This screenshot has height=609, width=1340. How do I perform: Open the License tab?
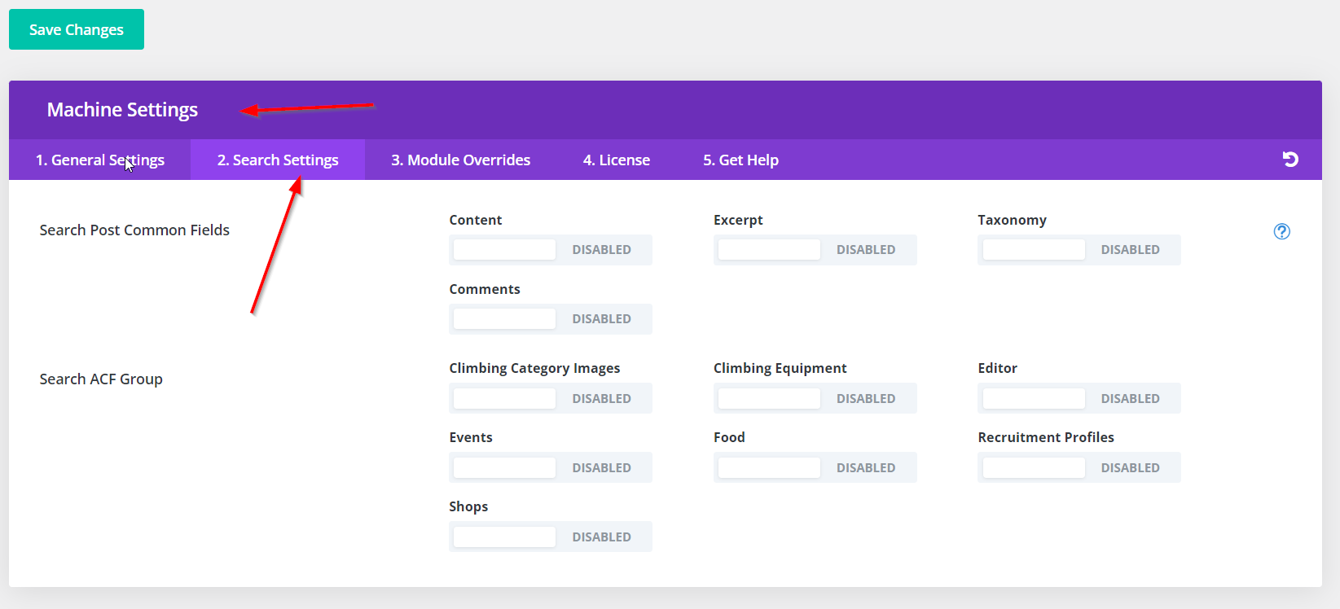point(616,160)
